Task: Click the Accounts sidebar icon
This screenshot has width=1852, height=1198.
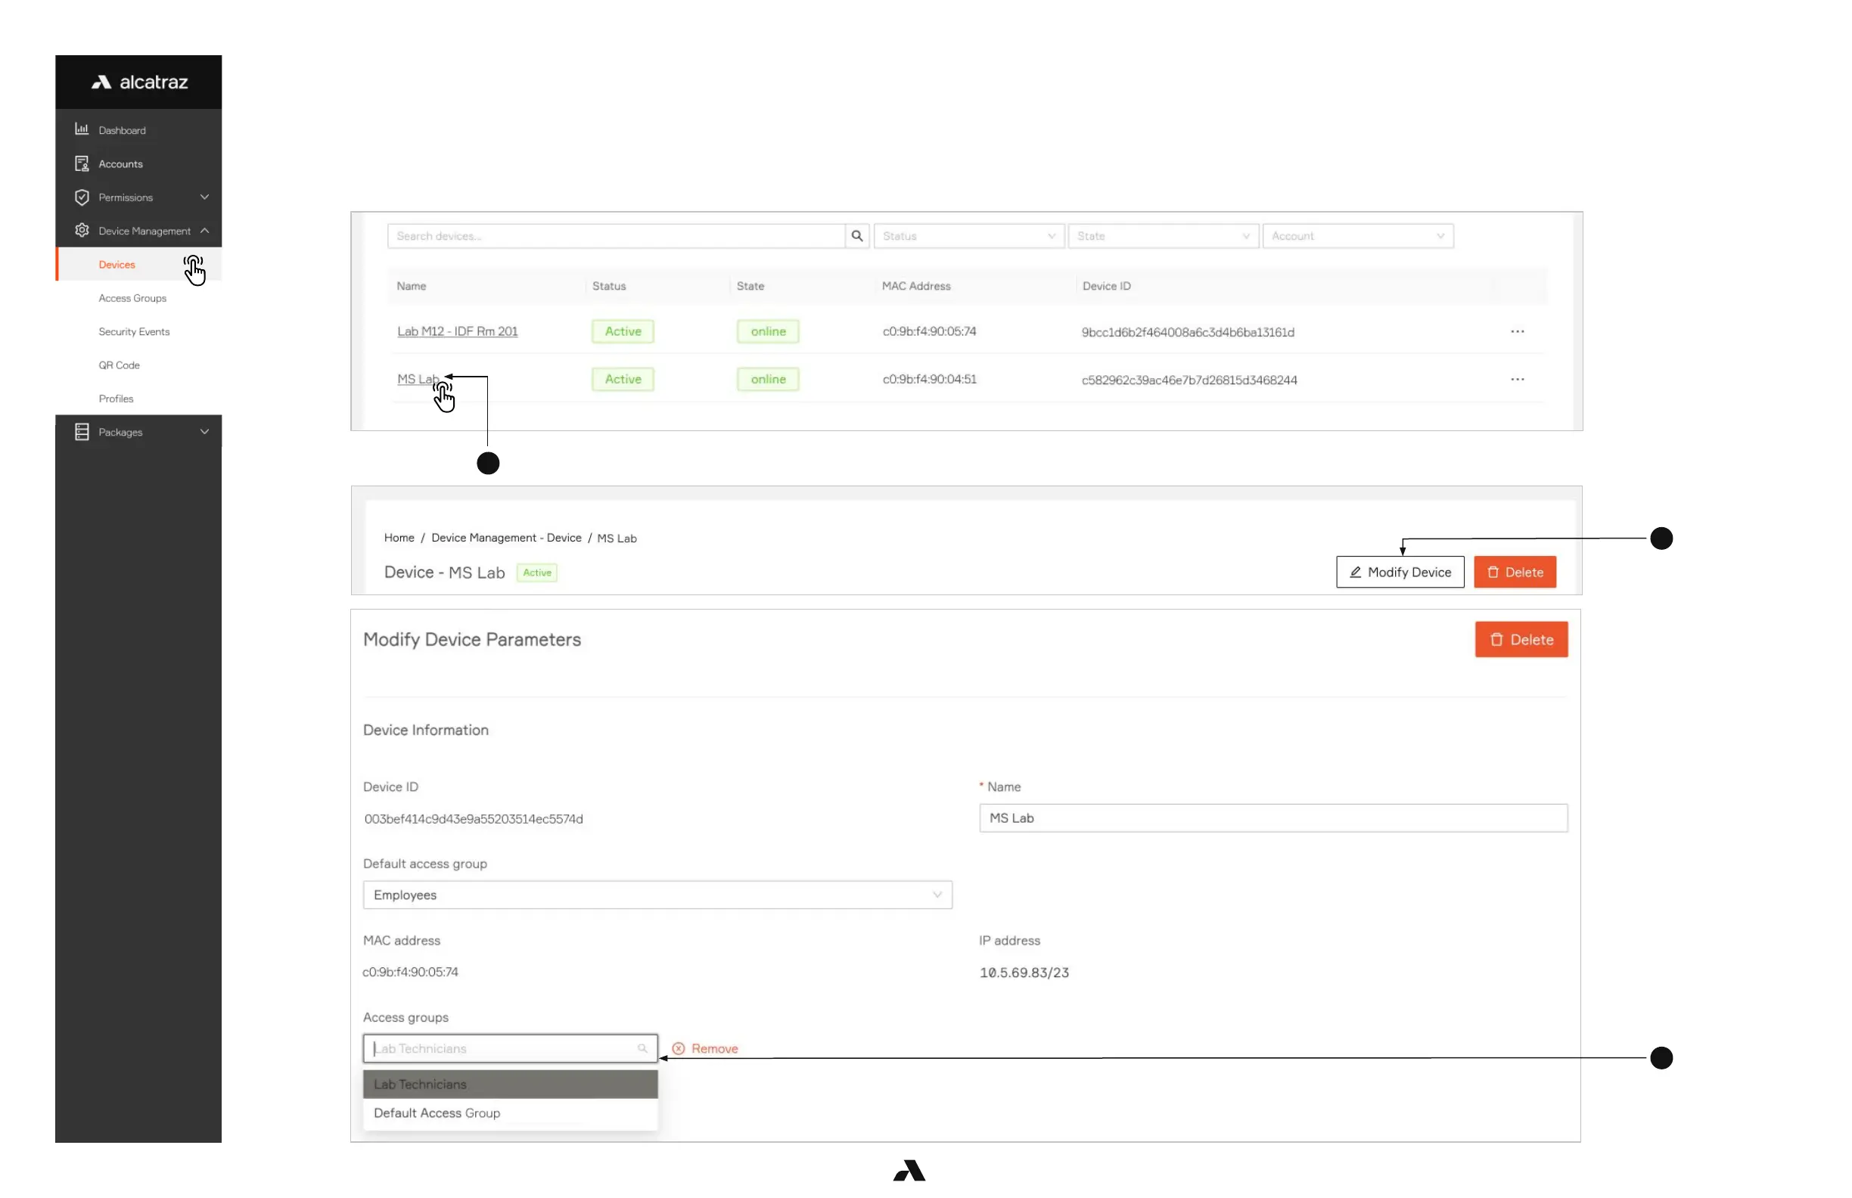Action: tap(82, 163)
